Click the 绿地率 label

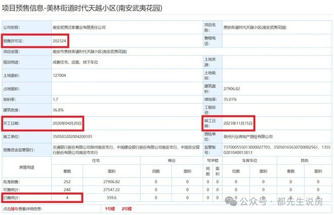point(211,100)
